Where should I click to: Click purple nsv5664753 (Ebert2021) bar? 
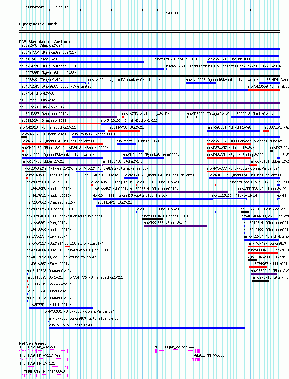coord(61,165)
